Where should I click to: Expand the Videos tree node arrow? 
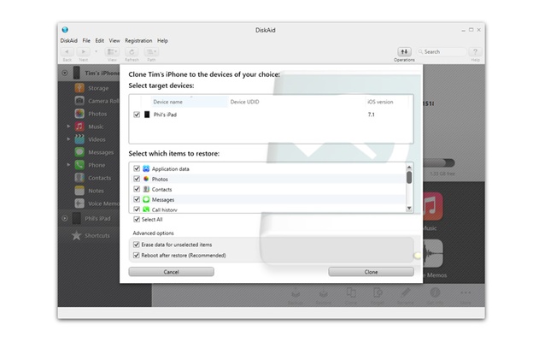pyautogui.click(x=68, y=139)
